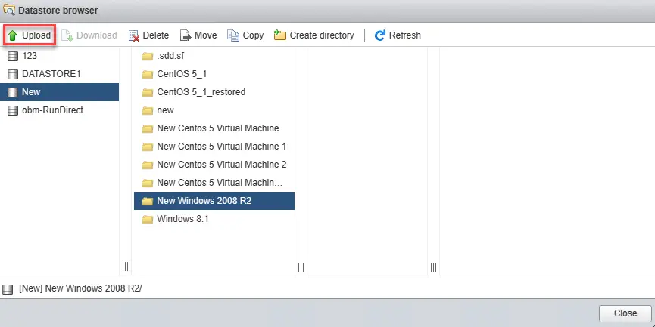The image size is (655, 327).
Task: Select the 123 datastore
Action: 30,56
